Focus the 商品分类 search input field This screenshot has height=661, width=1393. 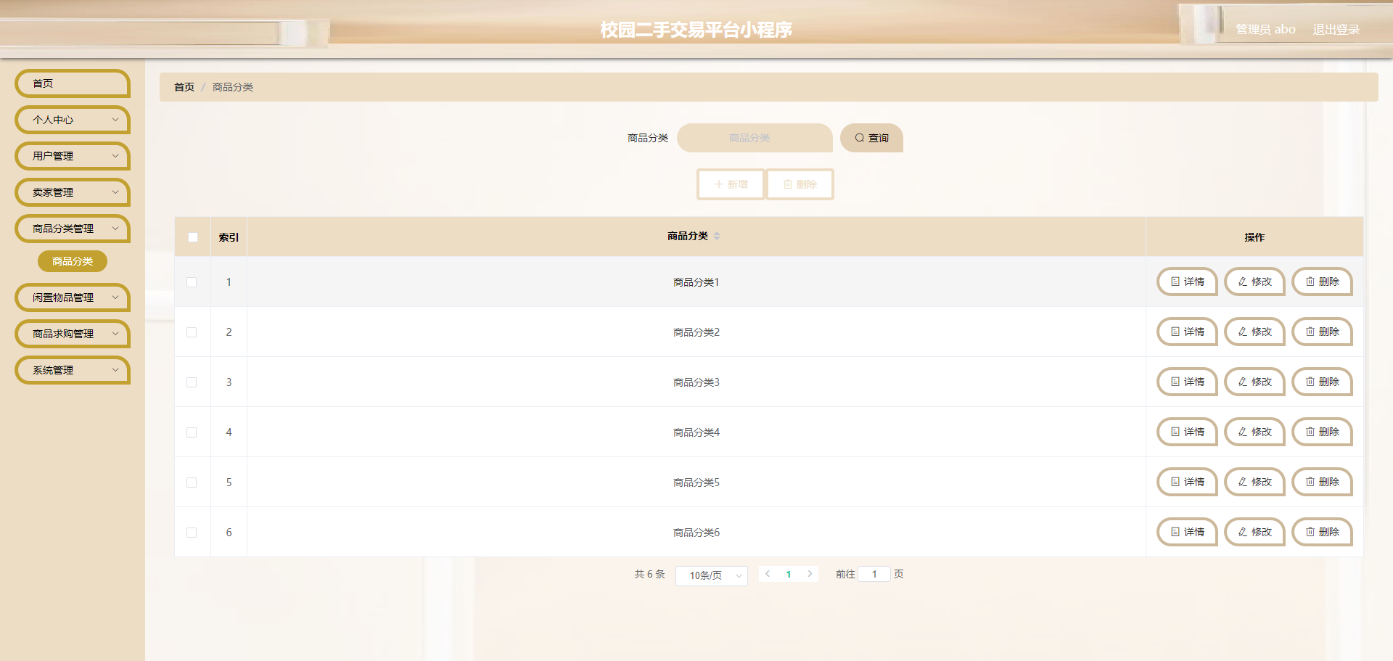755,138
